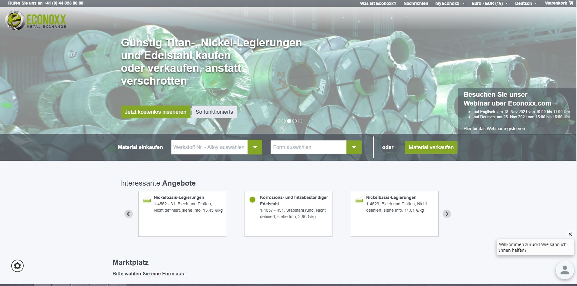Click the Econoxx Metal Exchange logo
The image size is (577, 286).
click(35, 21)
